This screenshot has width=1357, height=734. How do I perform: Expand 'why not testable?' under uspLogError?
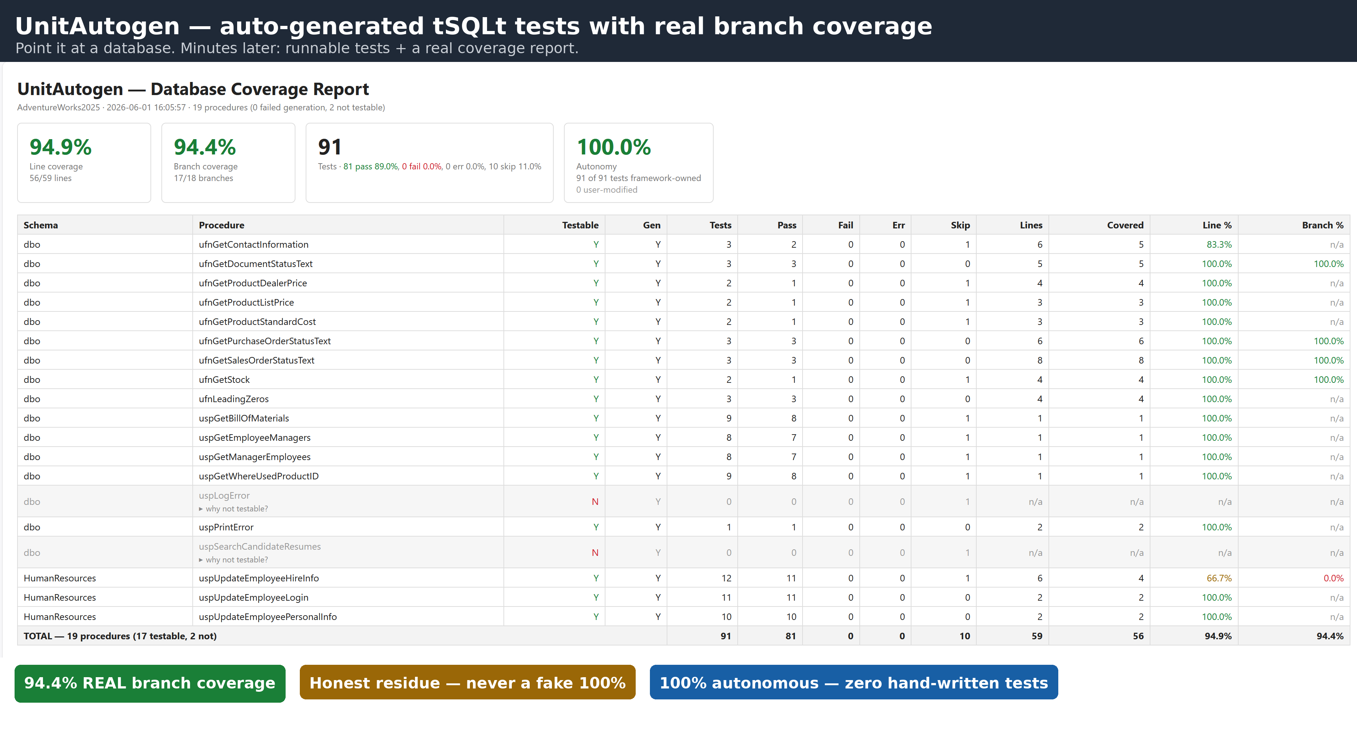(234, 509)
